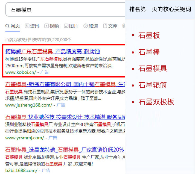The height and width of the screenshot is (174, 195).
Task: Open the 柯博威广东石墨模具 result title
Action: point(53,51)
